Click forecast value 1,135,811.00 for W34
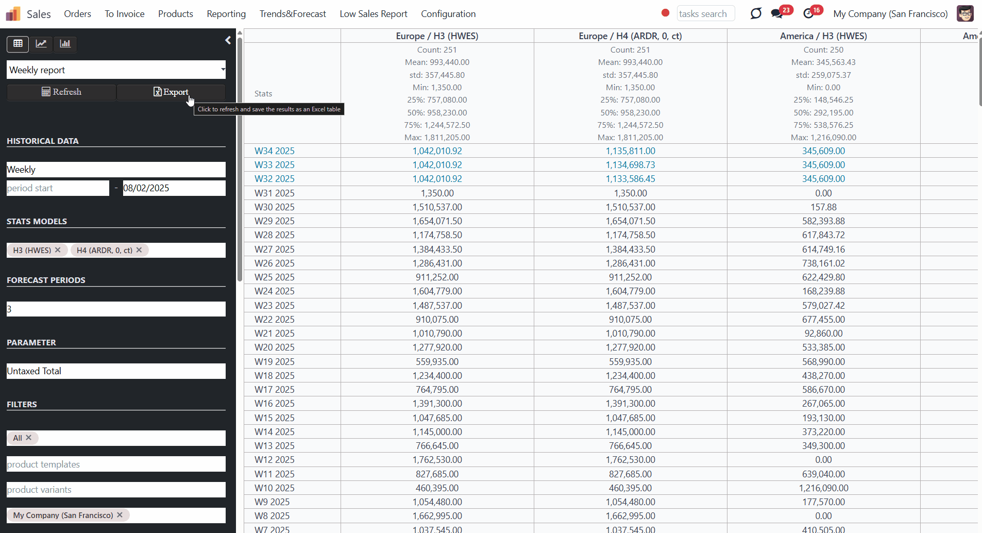 coord(630,151)
